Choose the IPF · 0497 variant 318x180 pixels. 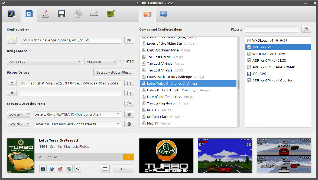(260, 74)
